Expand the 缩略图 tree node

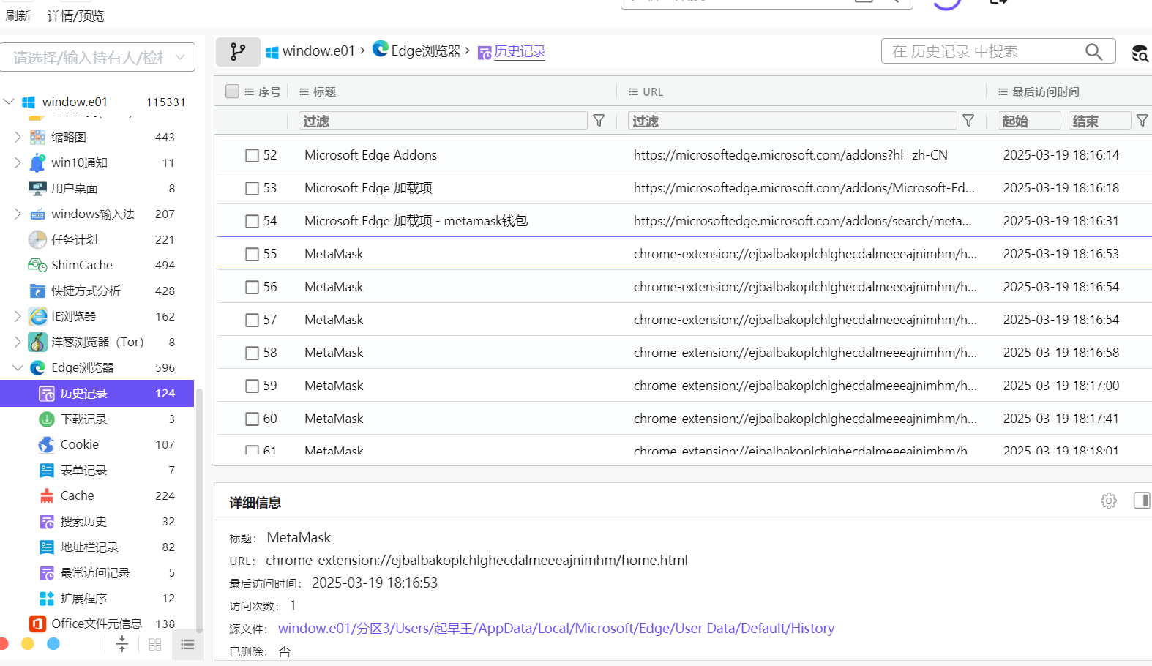click(x=18, y=137)
